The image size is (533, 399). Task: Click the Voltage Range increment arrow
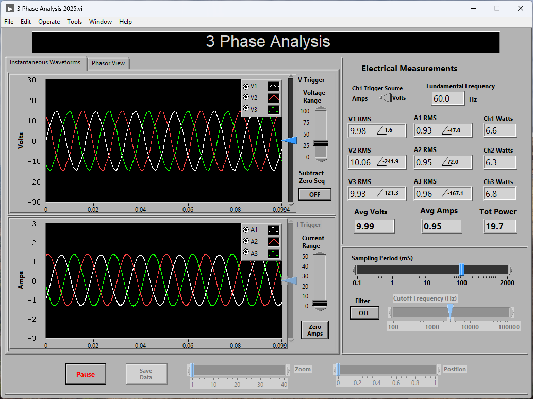pyautogui.click(x=321, y=108)
